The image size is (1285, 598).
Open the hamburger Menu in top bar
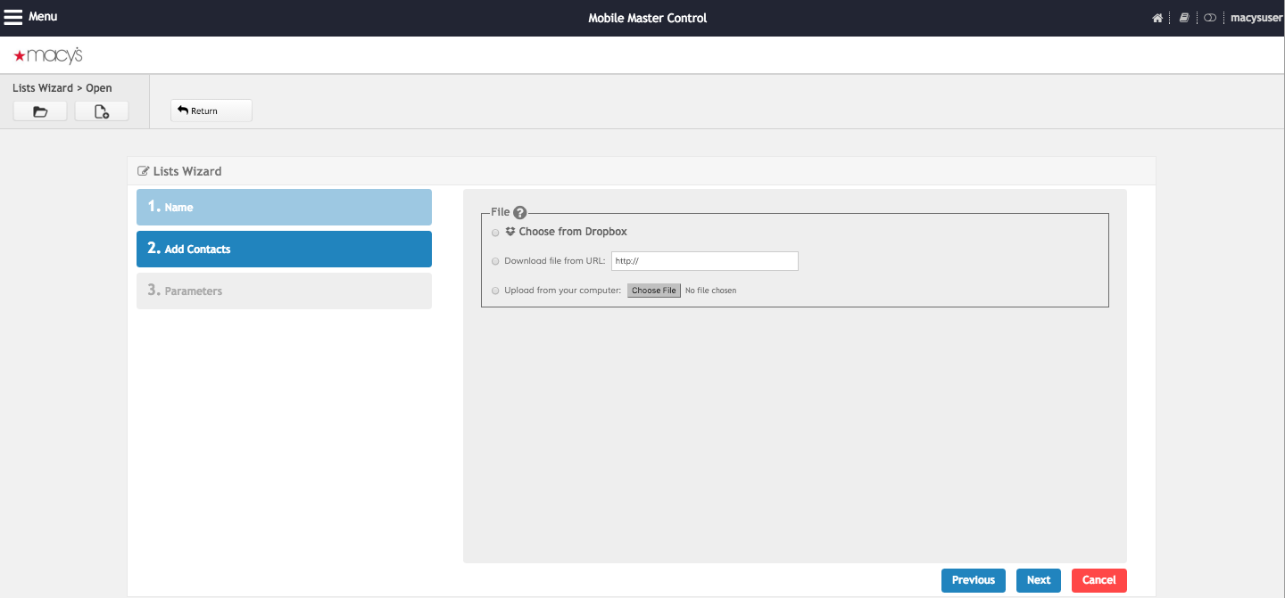coord(31,17)
